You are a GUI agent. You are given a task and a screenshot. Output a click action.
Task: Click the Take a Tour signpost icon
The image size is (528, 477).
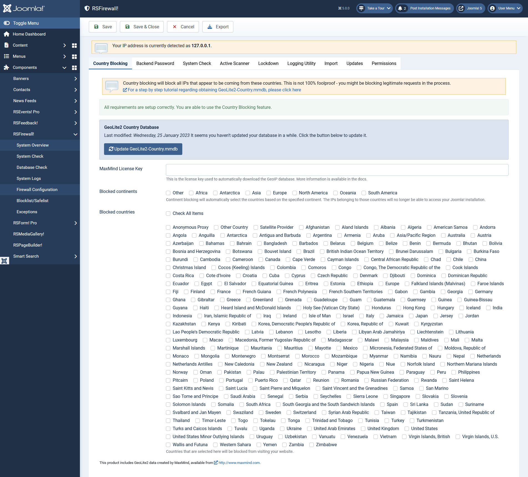[361, 8]
